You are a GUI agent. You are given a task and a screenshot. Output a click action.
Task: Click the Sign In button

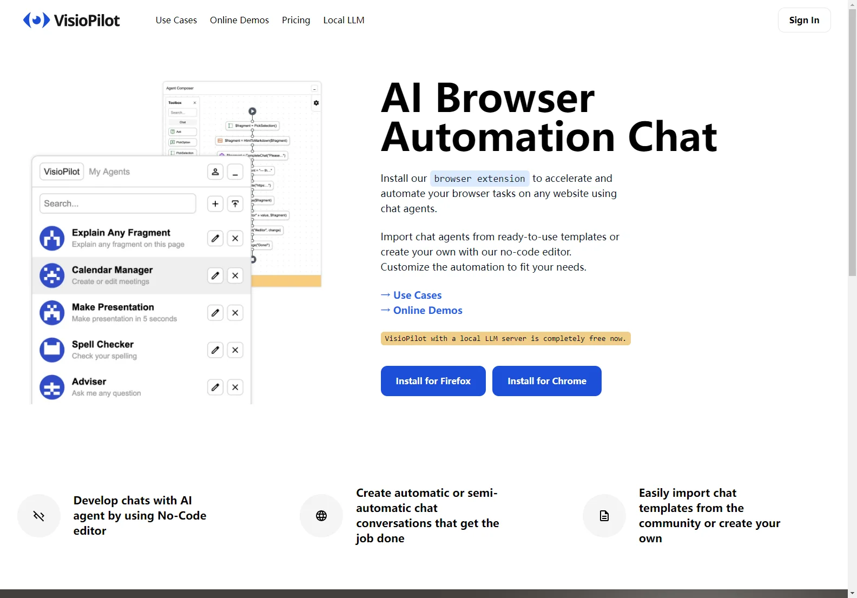804,20
